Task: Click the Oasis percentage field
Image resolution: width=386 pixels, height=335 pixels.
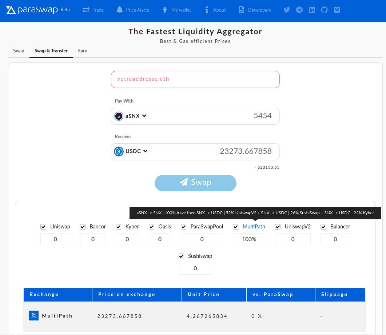Action: tap(160, 239)
